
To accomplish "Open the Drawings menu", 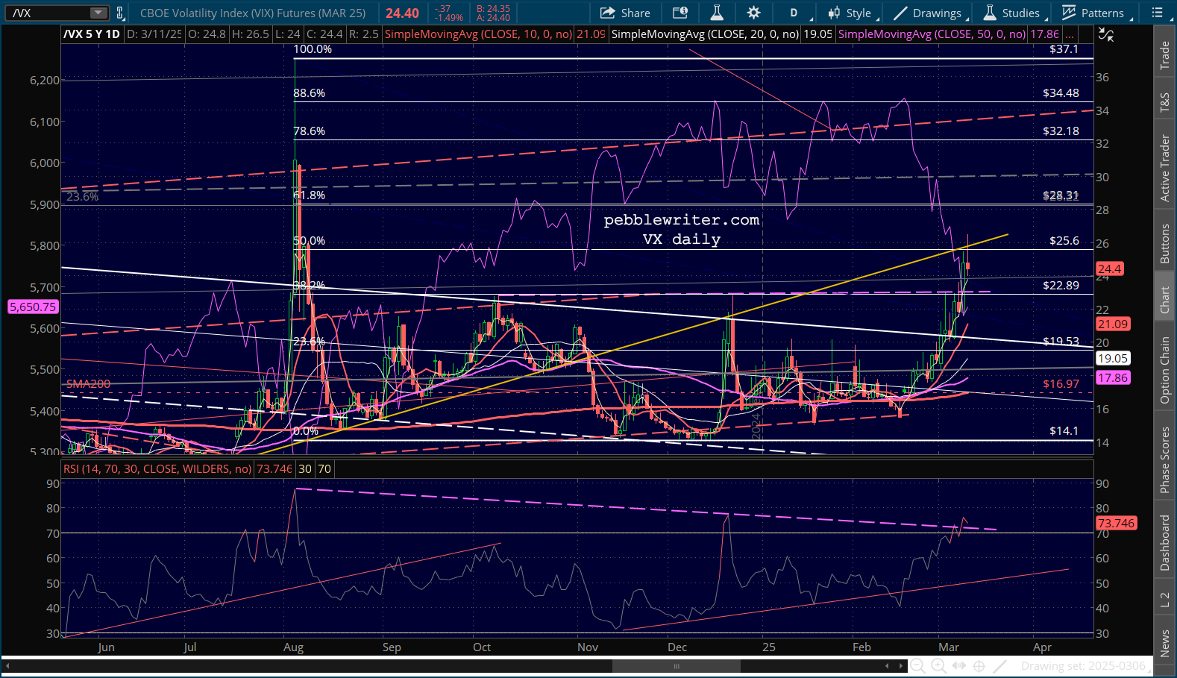I will click(x=929, y=13).
